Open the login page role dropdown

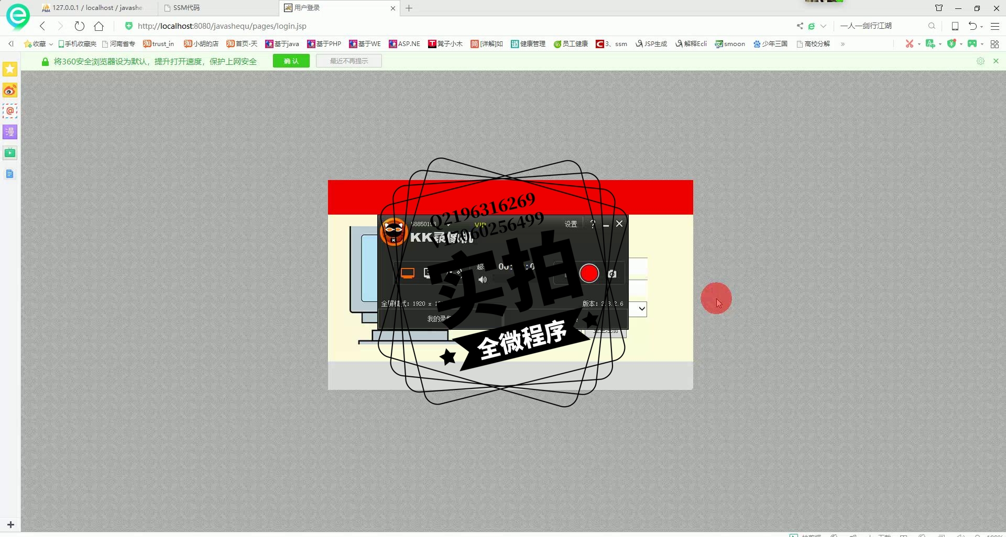pos(641,309)
